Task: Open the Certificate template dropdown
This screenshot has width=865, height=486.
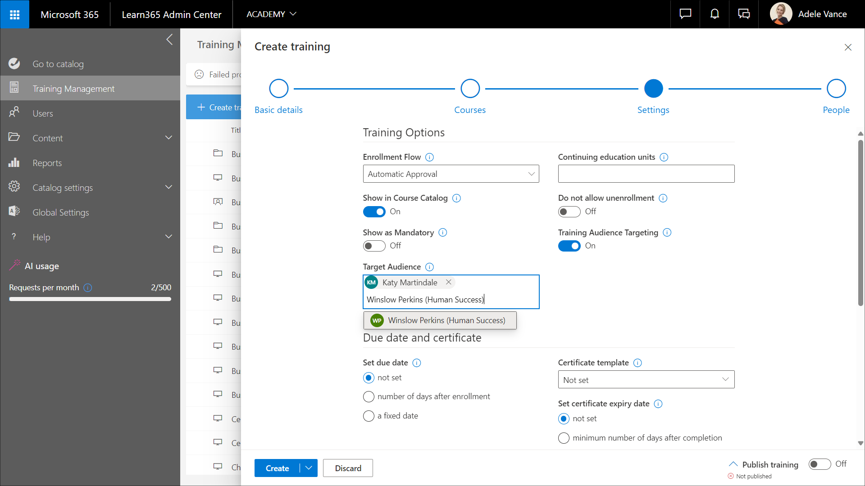Action: [646, 380]
